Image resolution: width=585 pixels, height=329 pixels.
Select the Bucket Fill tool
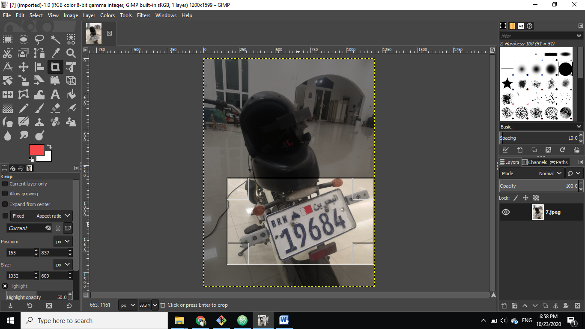pyautogui.click(x=71, y=94)
